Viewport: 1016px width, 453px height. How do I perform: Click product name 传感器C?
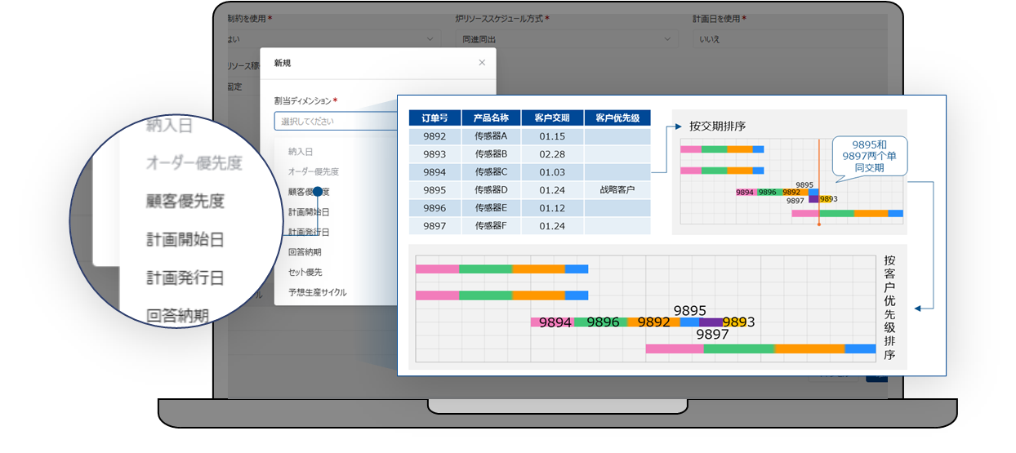pos(491,171)
